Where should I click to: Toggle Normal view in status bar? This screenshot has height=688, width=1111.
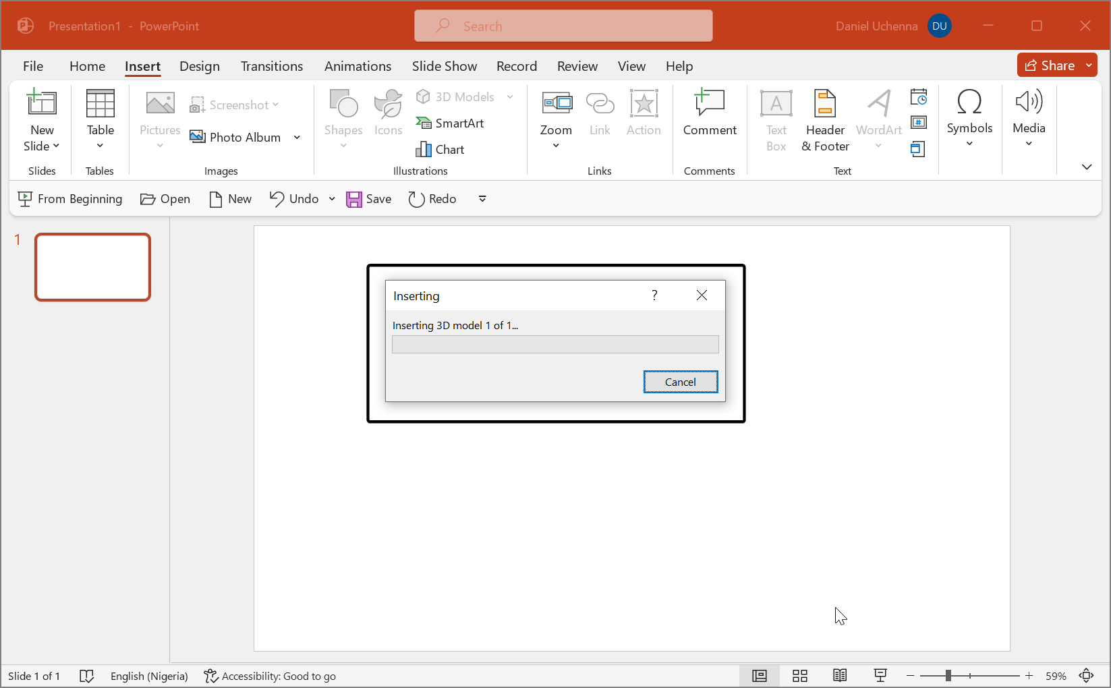760,676
